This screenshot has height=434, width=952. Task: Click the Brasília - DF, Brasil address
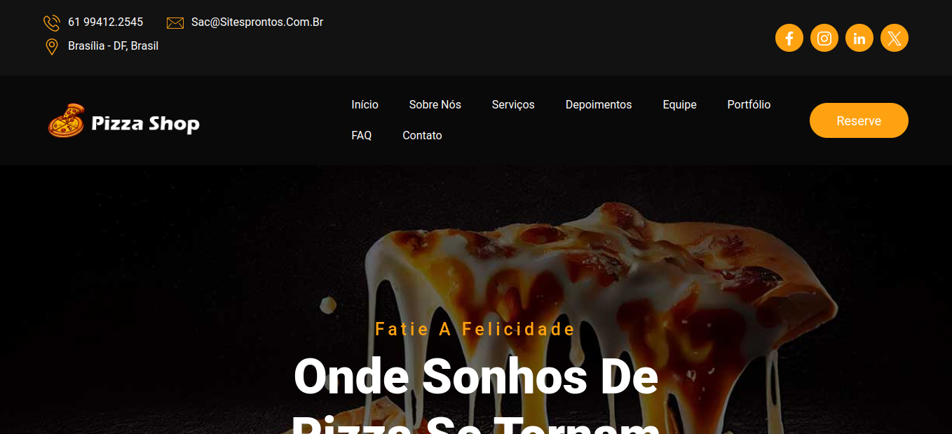(113, 46)
